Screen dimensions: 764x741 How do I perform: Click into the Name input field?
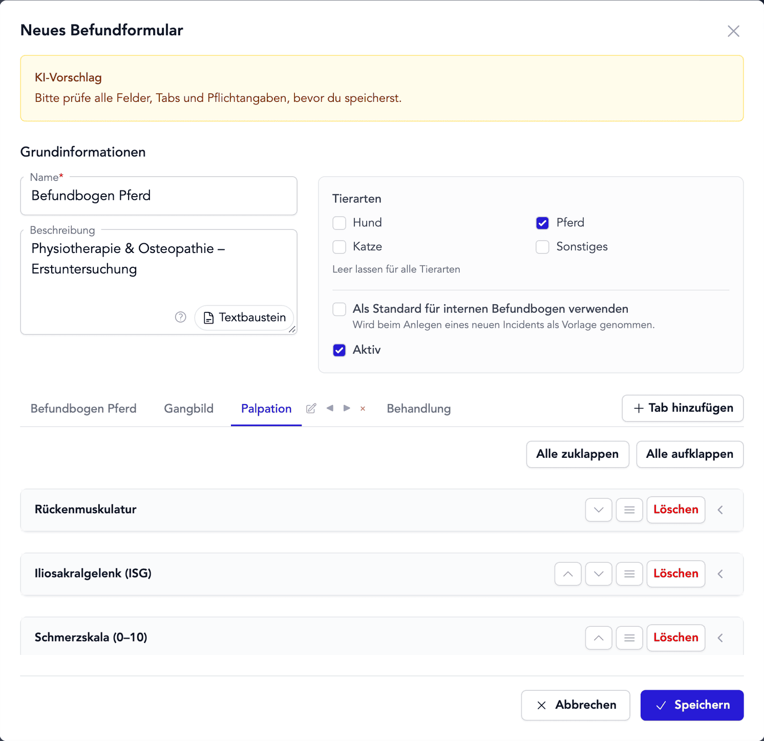pos(159,196)
